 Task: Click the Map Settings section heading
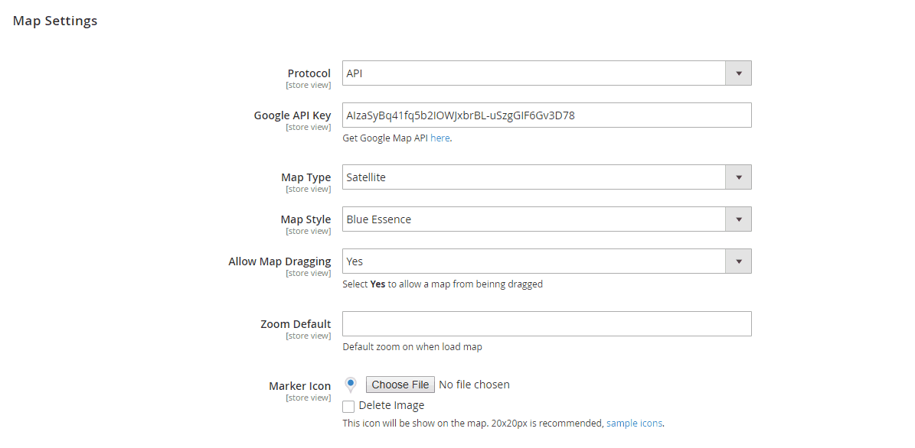[x=55, y=21]
